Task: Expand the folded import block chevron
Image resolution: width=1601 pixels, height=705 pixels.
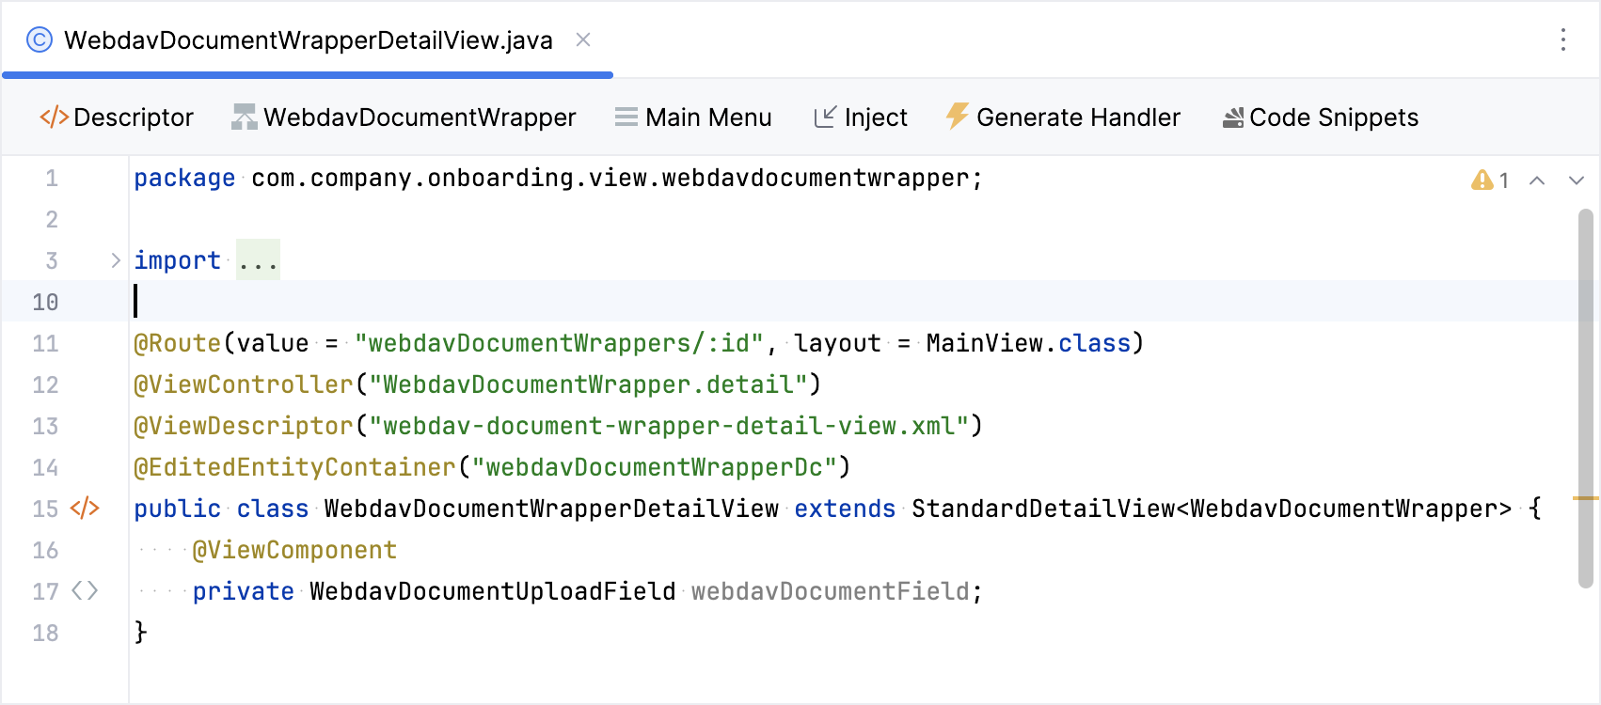Action: [116, 260]
